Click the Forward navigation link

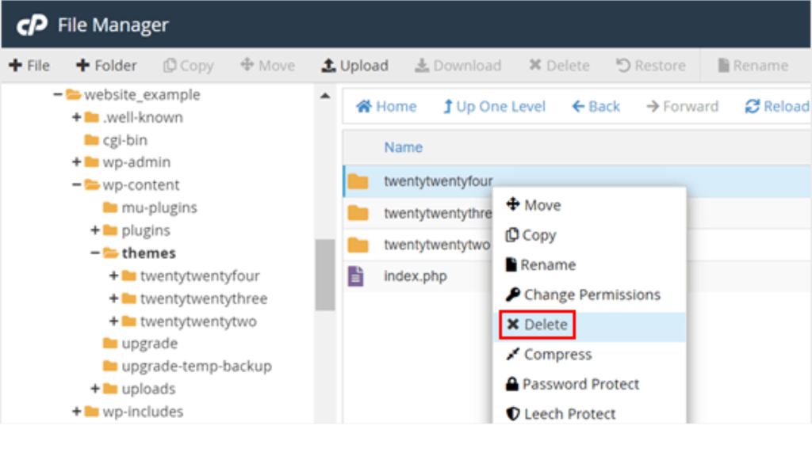683,107
